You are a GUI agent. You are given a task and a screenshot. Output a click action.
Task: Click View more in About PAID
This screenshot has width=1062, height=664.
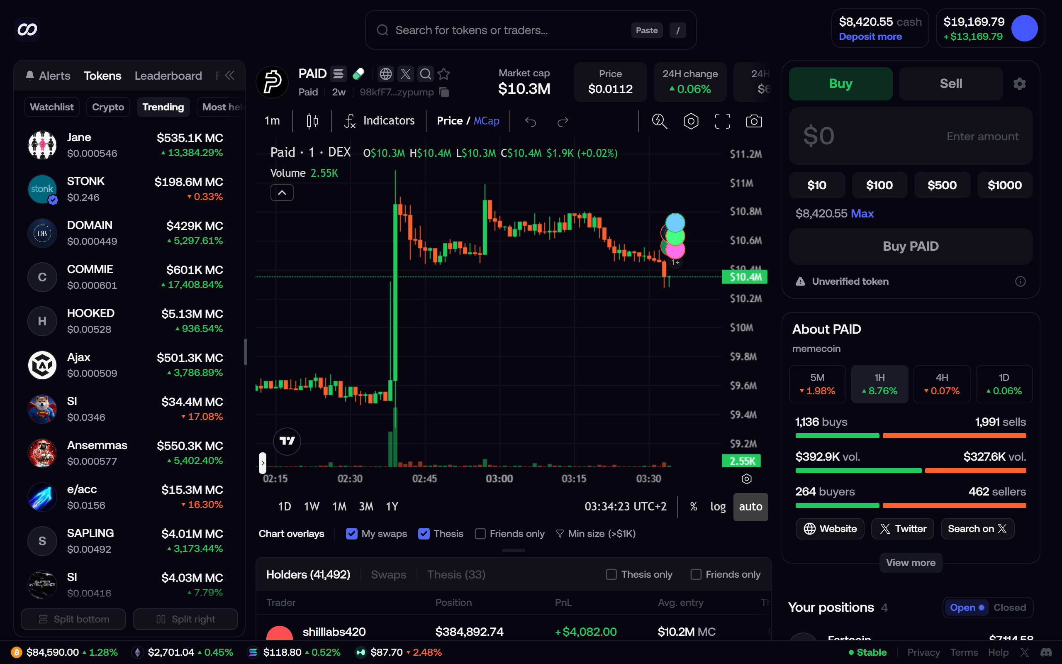[x=911, y=563]
